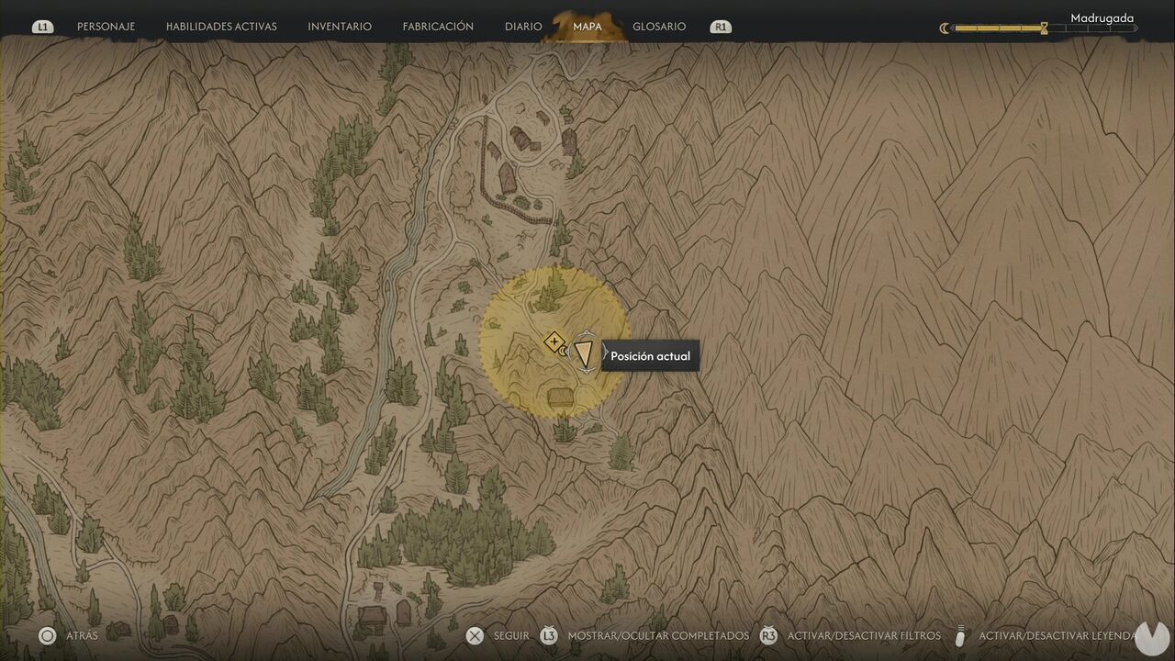Toggle Mostrar/Ocultar Completados
Viewport: 1175px width, 661px height.
click(x=658, y=635)
